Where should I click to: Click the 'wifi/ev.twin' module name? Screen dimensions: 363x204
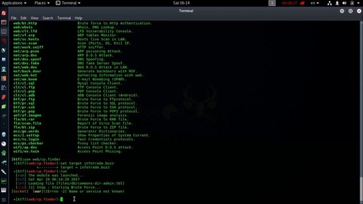tap(26, 151)
